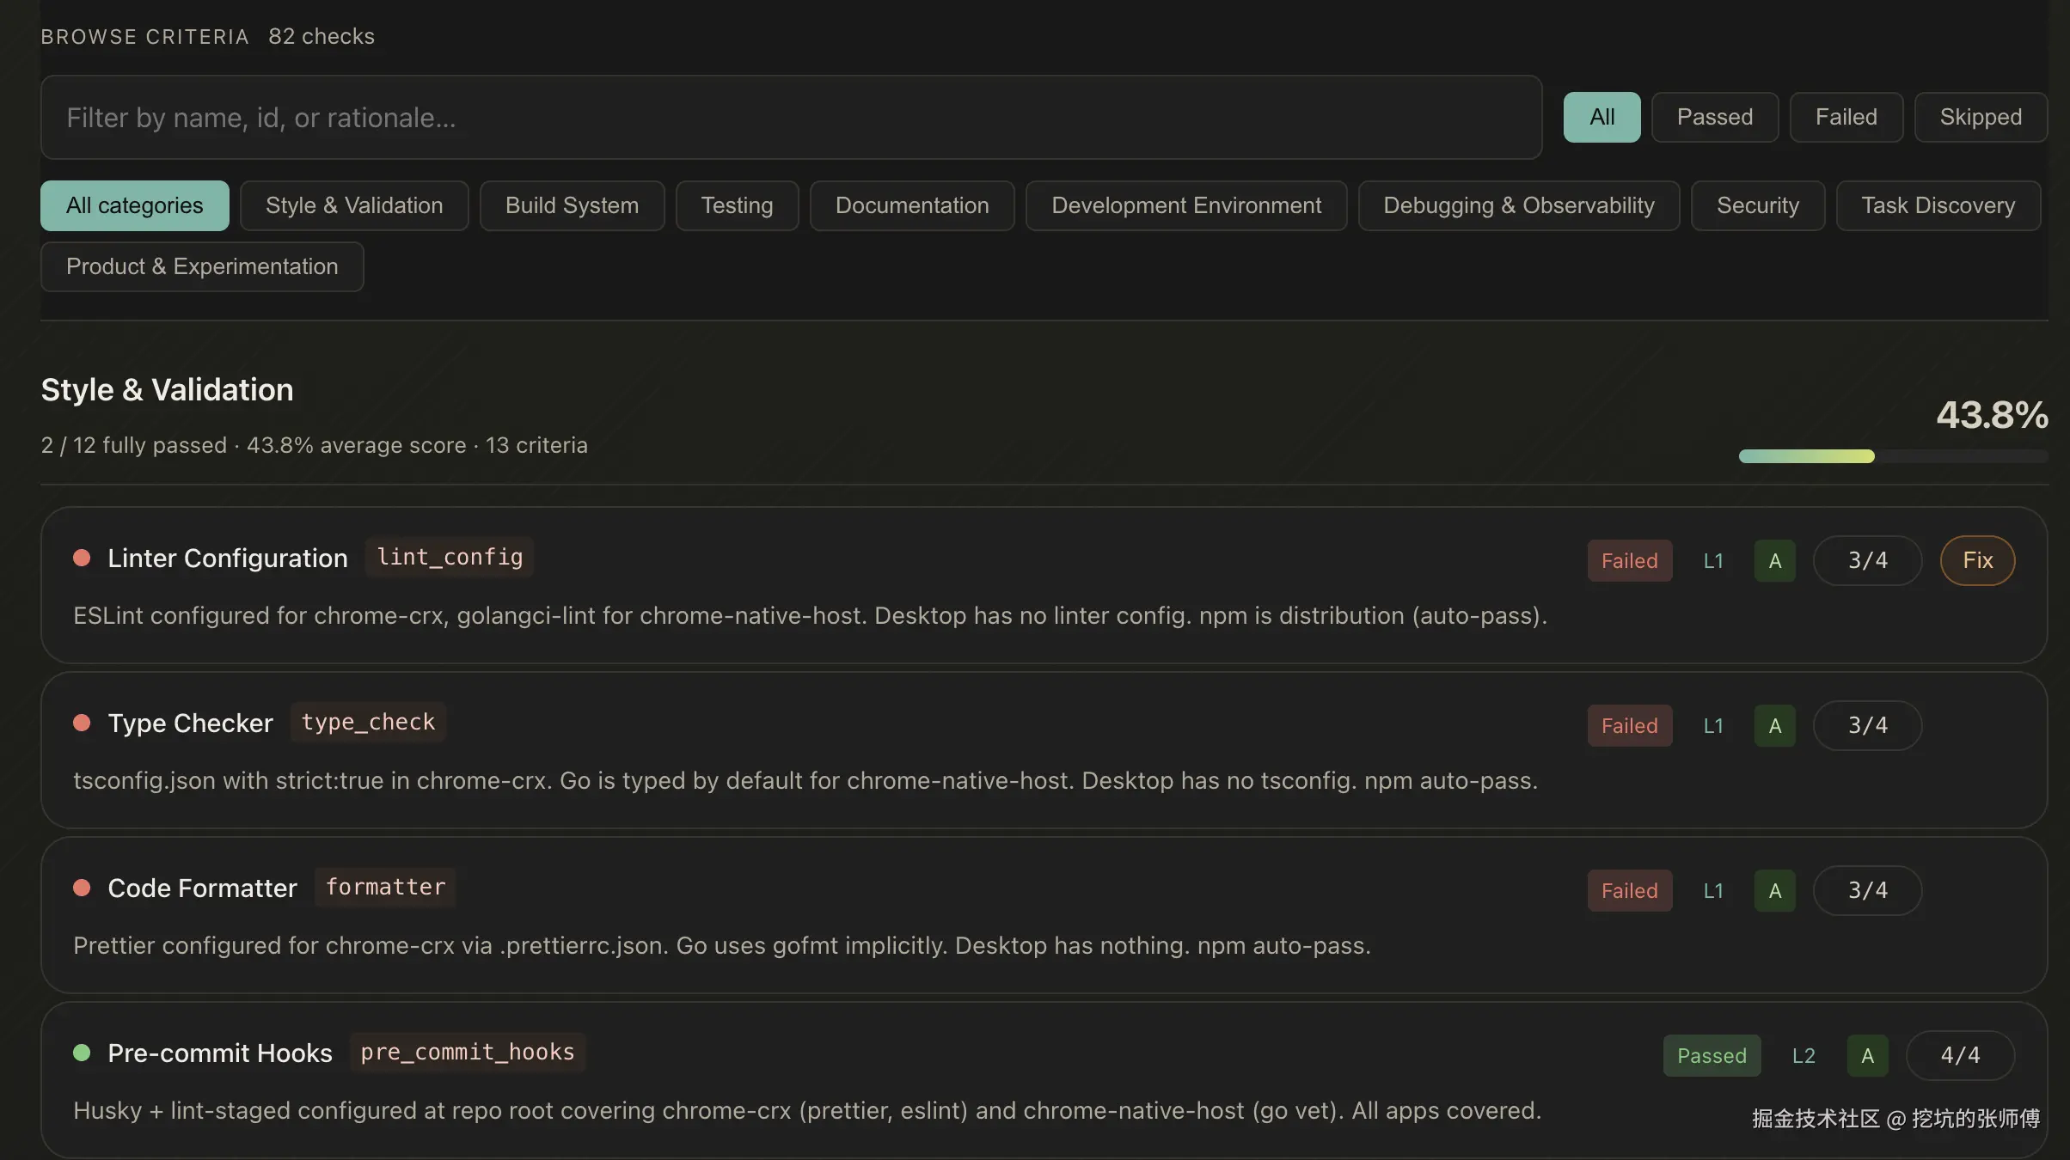
Task: Click the L1 level on Linter Configuration
Action: click(1713, 560)
